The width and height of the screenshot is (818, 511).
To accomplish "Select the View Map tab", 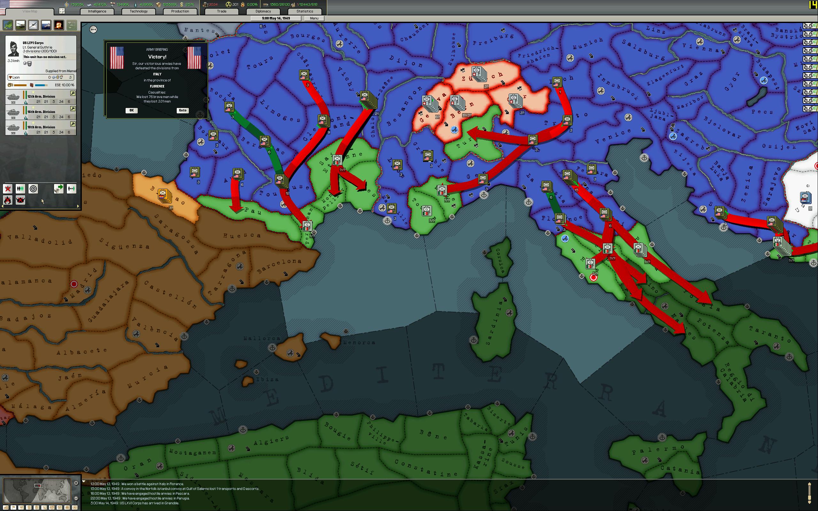I will pos(30,11).
